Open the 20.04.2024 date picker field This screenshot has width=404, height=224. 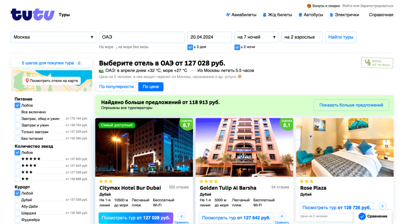click(209, 37)
